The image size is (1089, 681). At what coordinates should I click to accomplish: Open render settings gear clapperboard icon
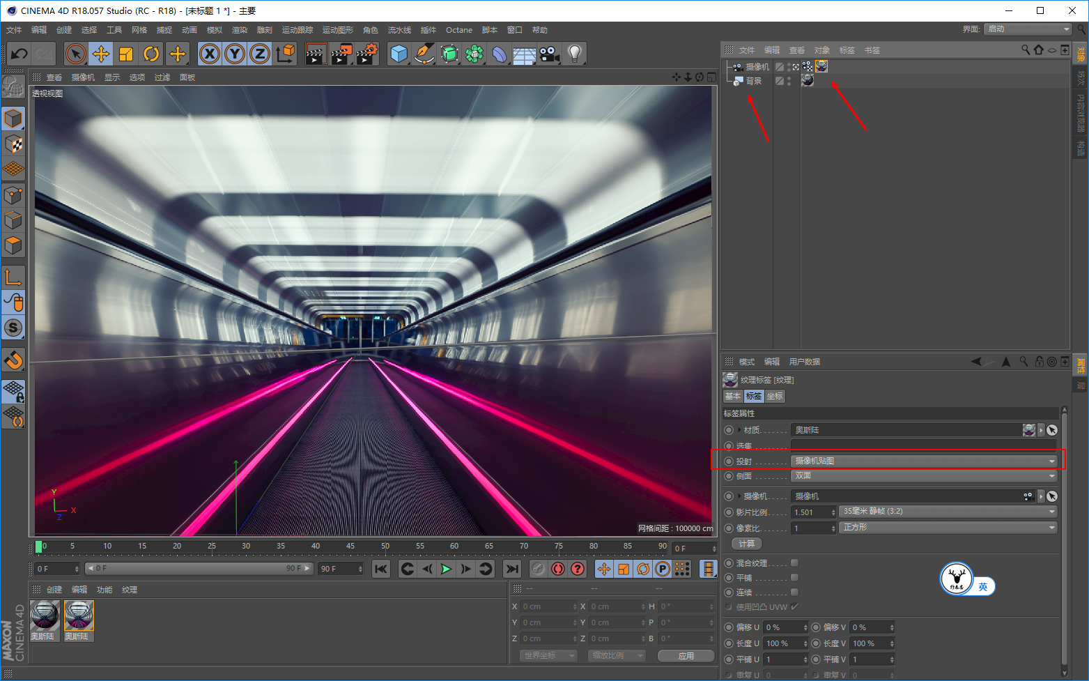[367, 54]
